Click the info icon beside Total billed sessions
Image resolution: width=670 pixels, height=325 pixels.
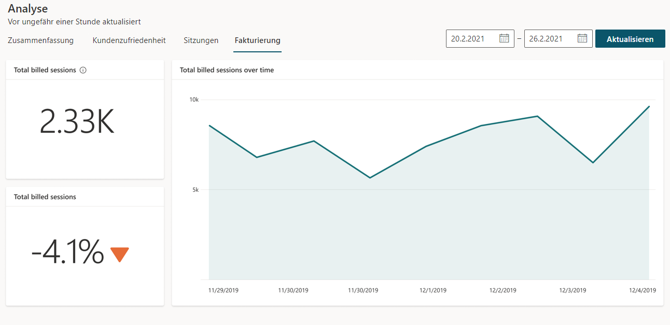pyautogui.click(x=83, y=70)
